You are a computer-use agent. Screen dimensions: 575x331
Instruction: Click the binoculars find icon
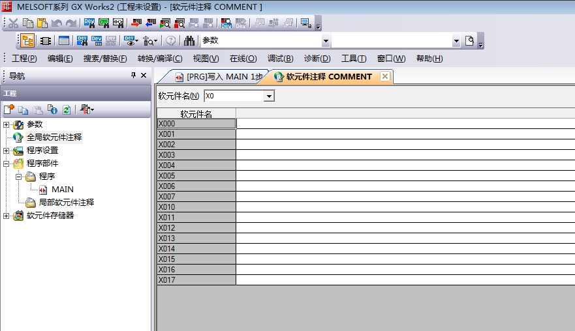pos(189,40)
